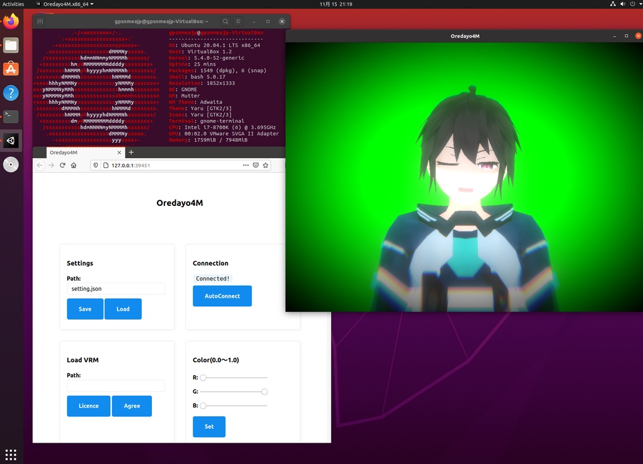Image resolution: width=643 pixels, height=464 pixels.
Task: Toggle the bookmark star for this page
Action: click(x=265, y=165)
